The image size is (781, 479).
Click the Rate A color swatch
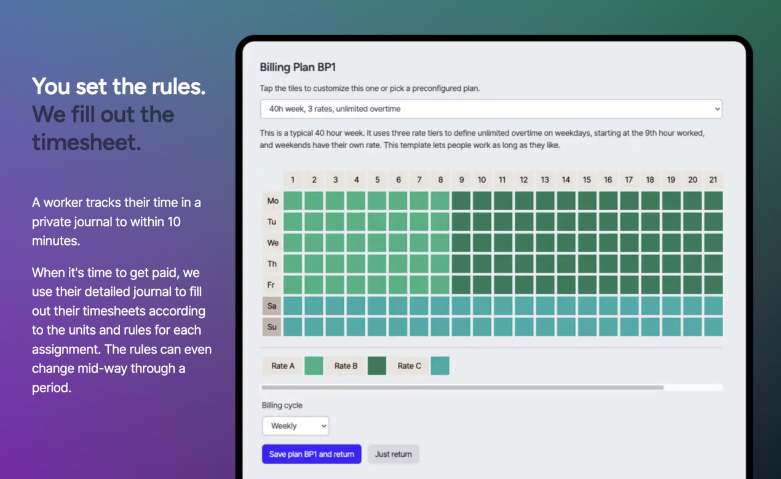(315, 365)
